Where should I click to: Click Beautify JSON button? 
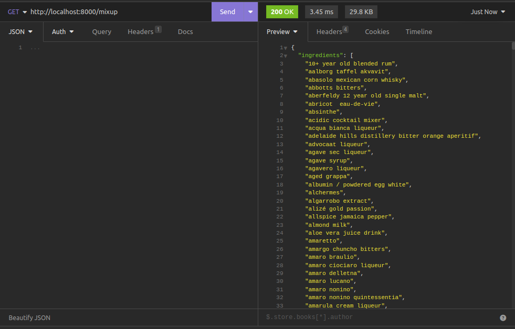click(29, 317)
